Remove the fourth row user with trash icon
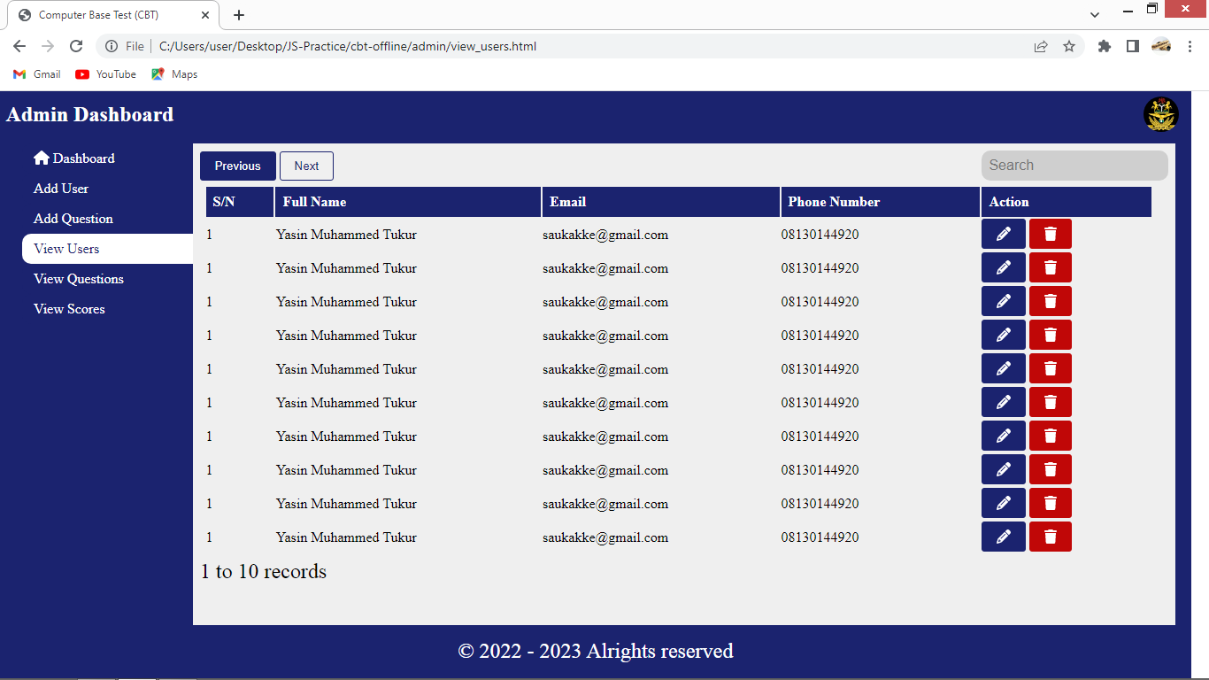Image resolution: width=1209 pixels, height=680 pixels. (x=1051, y=335)
